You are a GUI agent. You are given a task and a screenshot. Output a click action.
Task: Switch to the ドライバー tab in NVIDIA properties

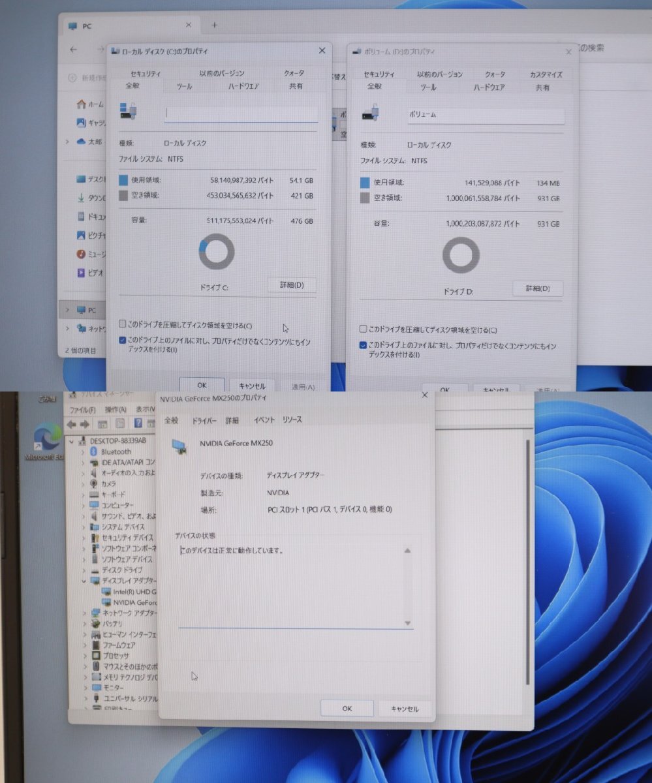pyautogui.click(x=204, y=420)
